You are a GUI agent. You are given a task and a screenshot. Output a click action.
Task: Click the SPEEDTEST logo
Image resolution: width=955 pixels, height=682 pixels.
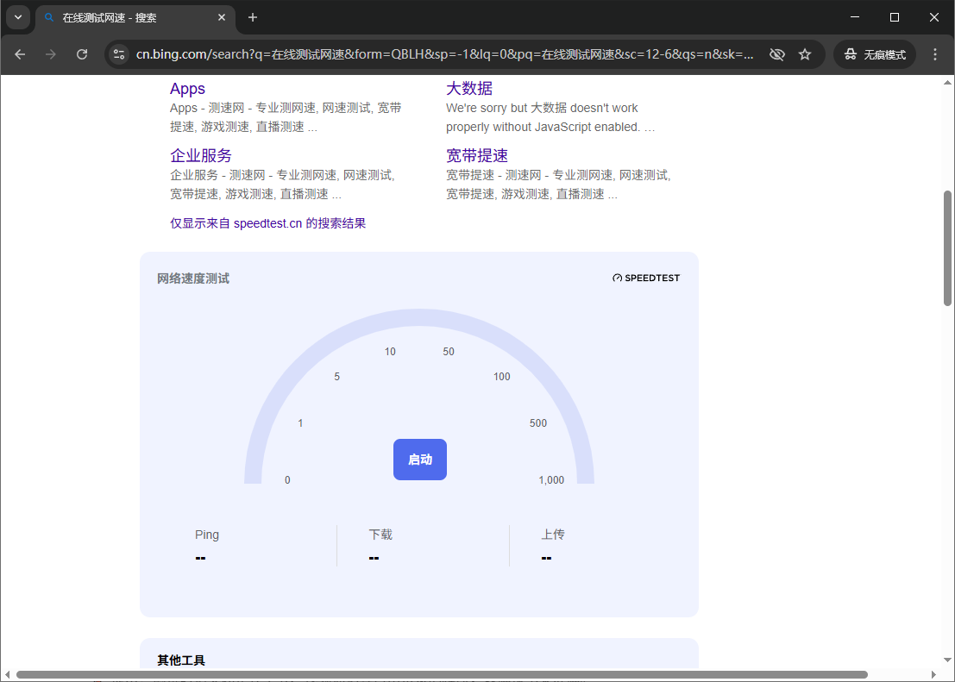645,278
